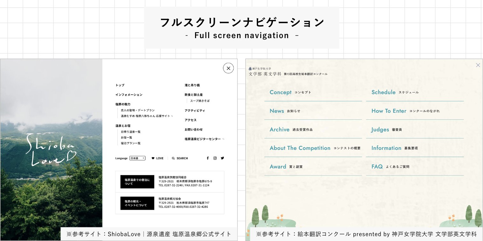Select the お宿一覧 sub-link

pyautogui.click(x=126, y=137)
